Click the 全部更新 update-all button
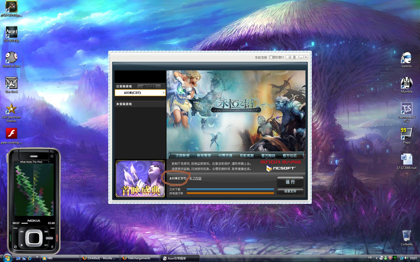420x262 pixels. coord(149,86)
